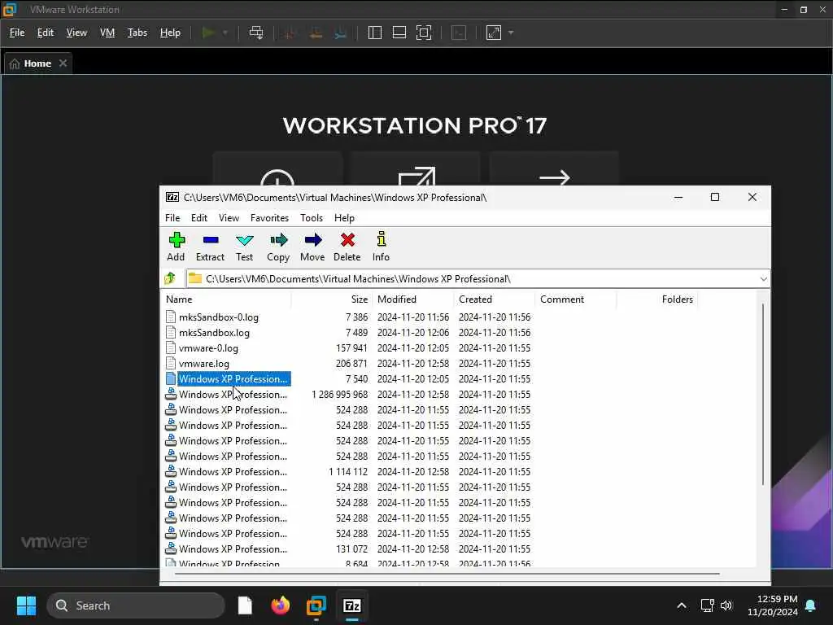Click the 7-Zip vertical scrollbar

[x=763, y=395]
